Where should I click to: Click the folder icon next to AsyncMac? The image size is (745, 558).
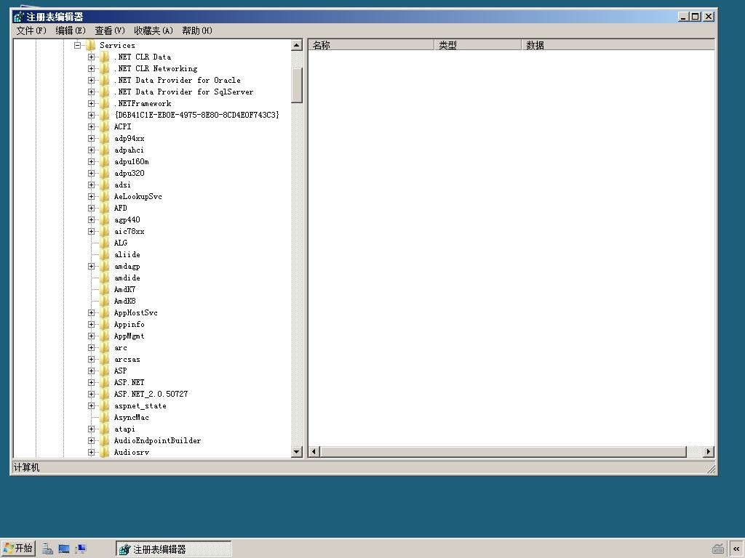click(105, 418)
